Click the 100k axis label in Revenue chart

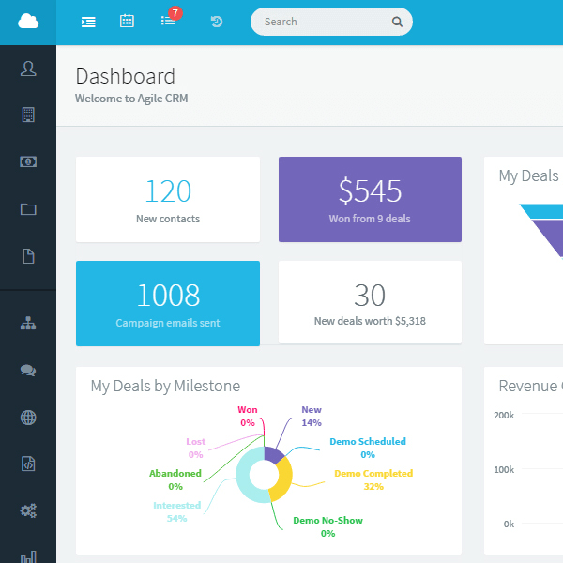pyautogui.click(x=504, y=470)
